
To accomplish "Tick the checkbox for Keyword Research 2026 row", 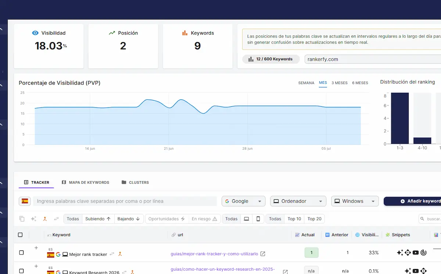I will tap(21, 271).
